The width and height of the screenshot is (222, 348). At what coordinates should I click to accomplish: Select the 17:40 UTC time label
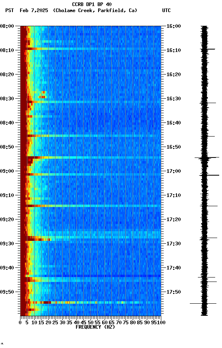coord(173,268)
